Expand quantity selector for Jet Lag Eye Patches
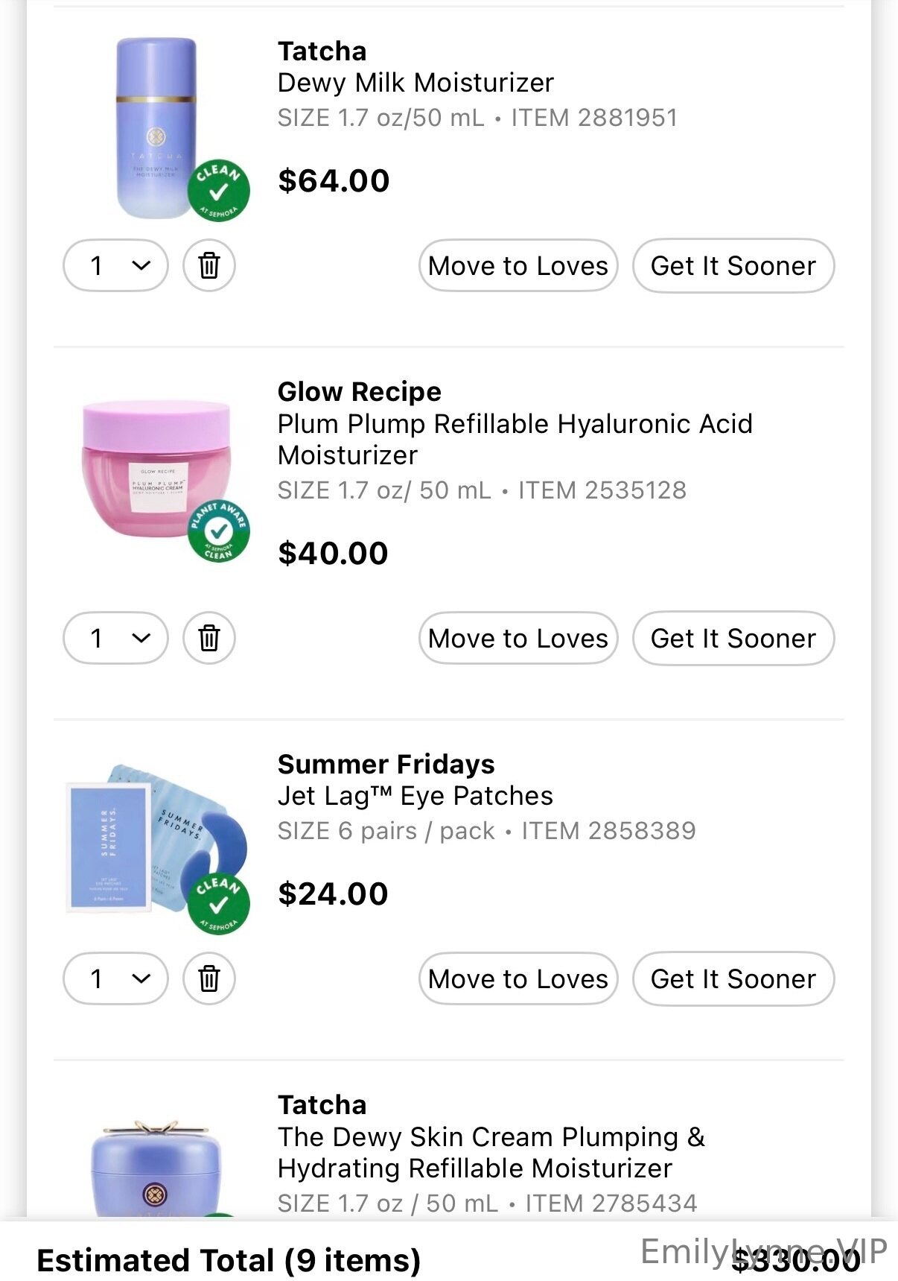 point(115,978)
